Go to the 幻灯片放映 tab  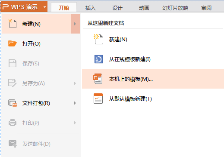[175, 8]
